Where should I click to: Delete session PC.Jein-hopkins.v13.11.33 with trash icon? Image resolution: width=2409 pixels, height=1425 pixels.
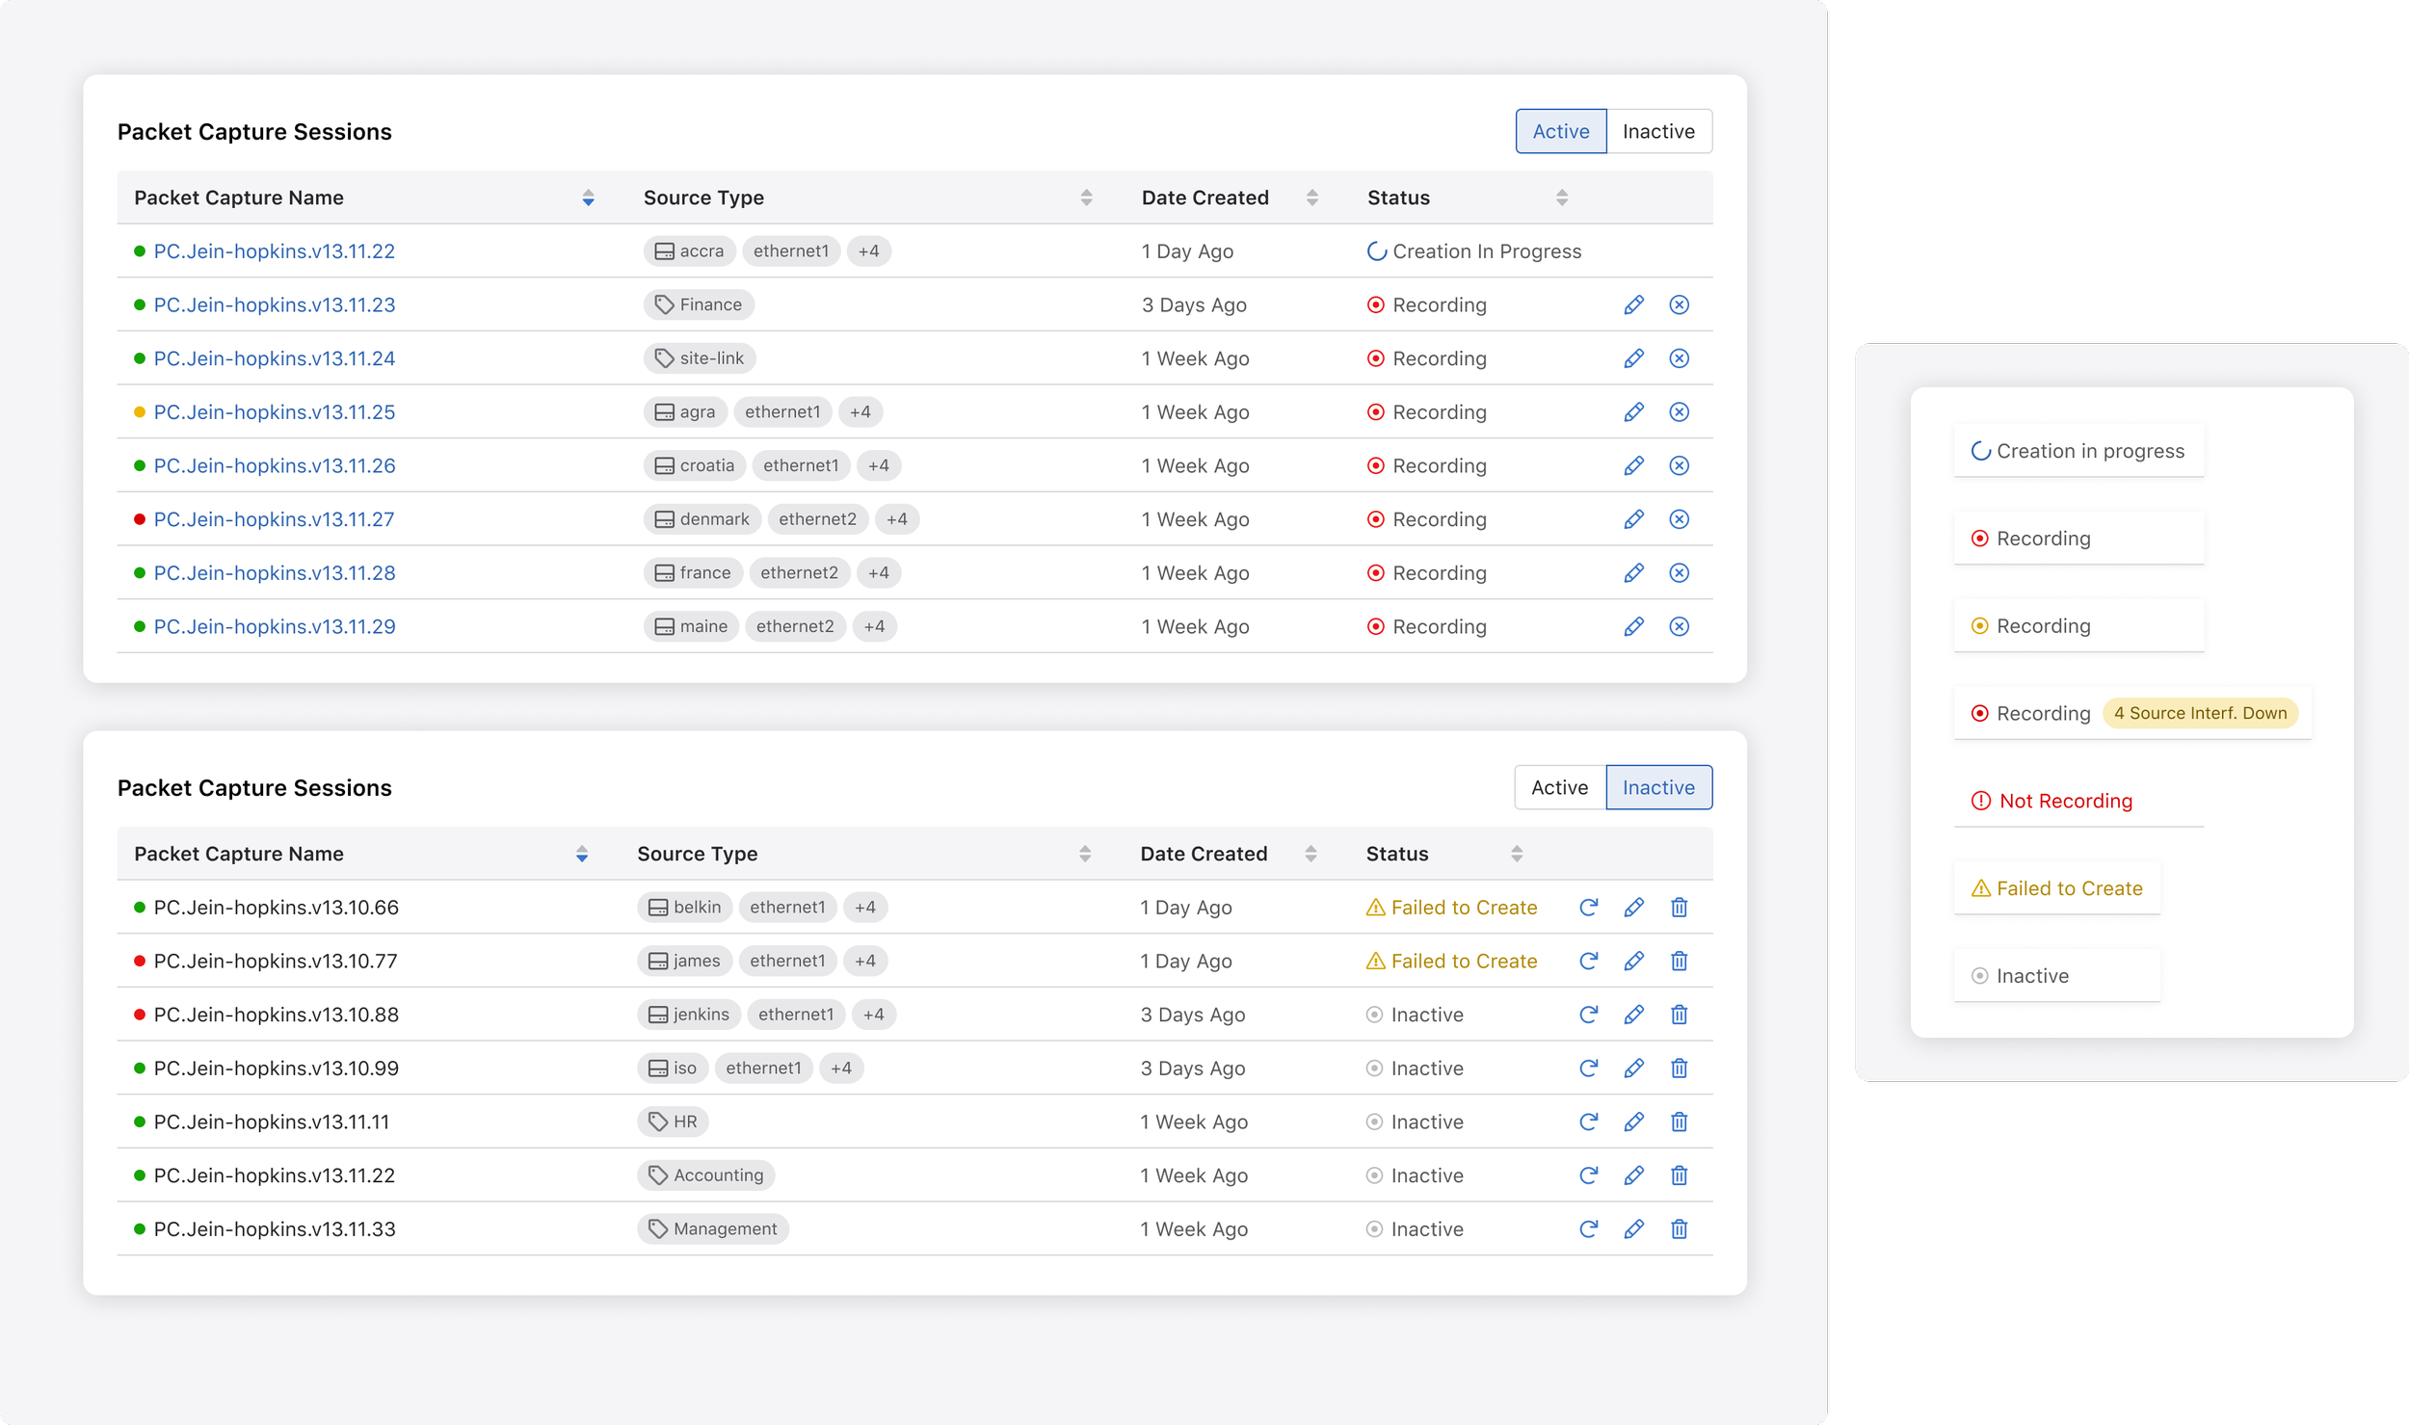point(1679,1228)
